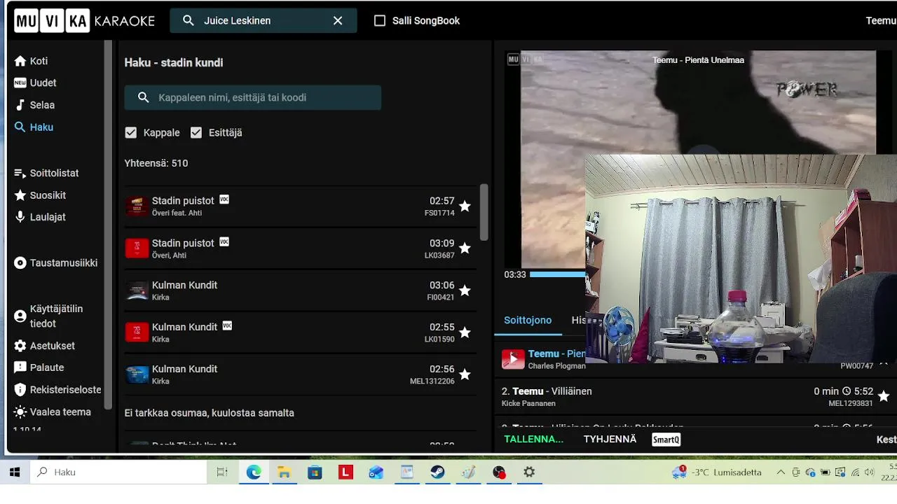Open the Teemu user menu
The width and height of the screenshot is (897, 504).
click(x=881, y=20)
